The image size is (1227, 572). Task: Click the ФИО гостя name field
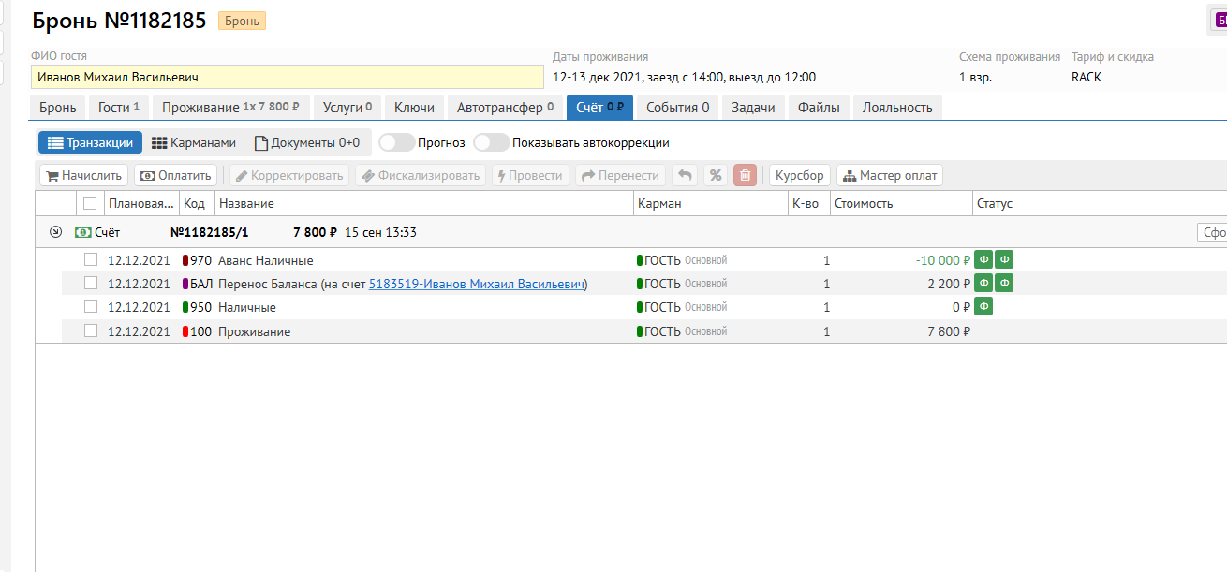point(287,77)
